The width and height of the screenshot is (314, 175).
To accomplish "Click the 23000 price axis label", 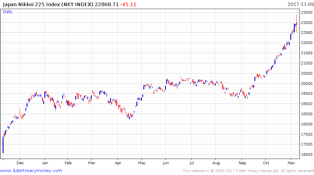I will (307, 22).
